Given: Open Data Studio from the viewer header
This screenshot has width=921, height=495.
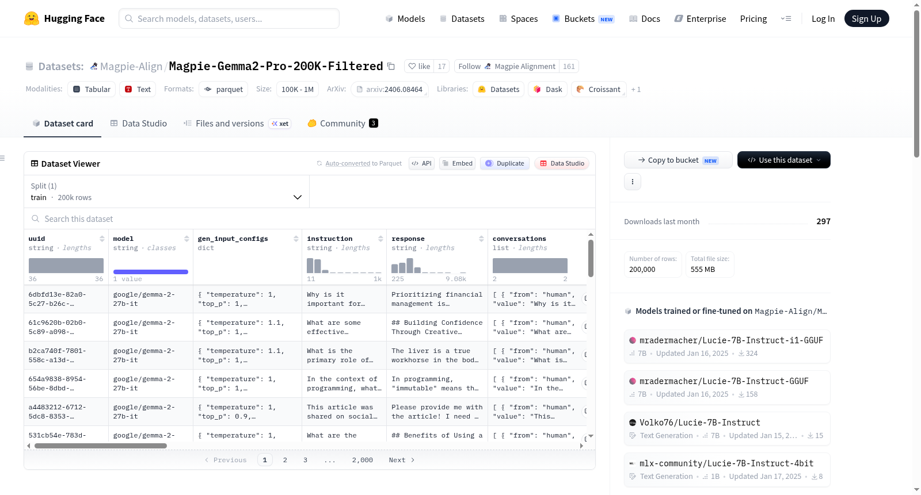Looking at the screenshot, I should pos(562,163).
